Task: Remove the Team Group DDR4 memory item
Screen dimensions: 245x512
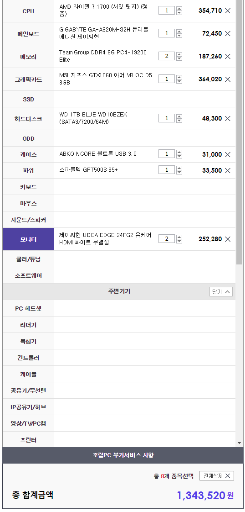Action: pos(228,57)
